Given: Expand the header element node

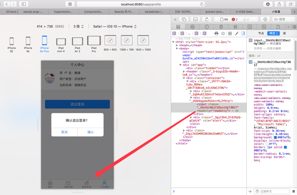Looking at the screenshot, I should (184, 71).
